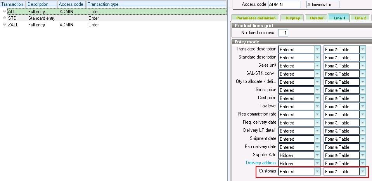Viewport: 372px width, 181px height.
Task: Sort by Transaction column header
Action: pyautogui.click(x=12, y=4)
